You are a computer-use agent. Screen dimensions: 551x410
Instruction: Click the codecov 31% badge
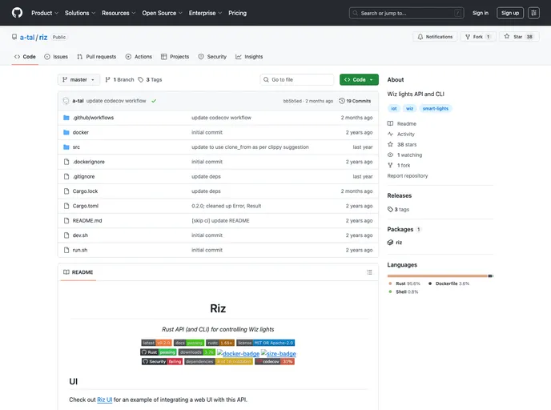[x=275, y=361]
